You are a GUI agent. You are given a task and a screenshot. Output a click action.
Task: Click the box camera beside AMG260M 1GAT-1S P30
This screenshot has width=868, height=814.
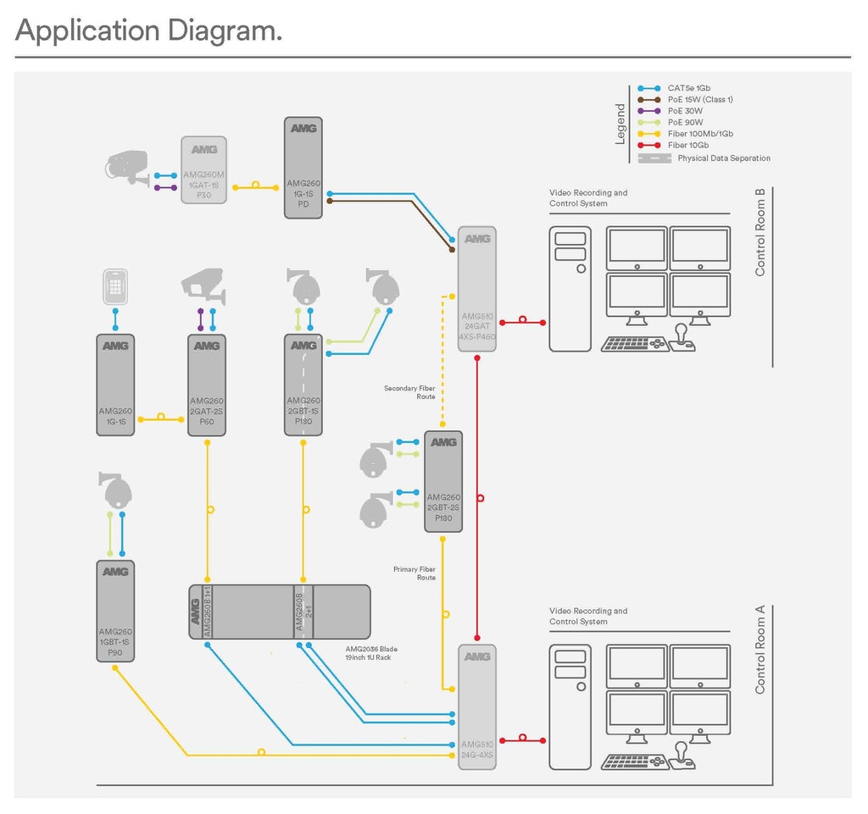click(x=127, y=167)
